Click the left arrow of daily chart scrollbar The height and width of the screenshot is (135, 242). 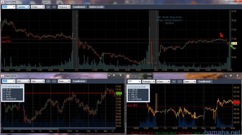(x=2, y=128)
